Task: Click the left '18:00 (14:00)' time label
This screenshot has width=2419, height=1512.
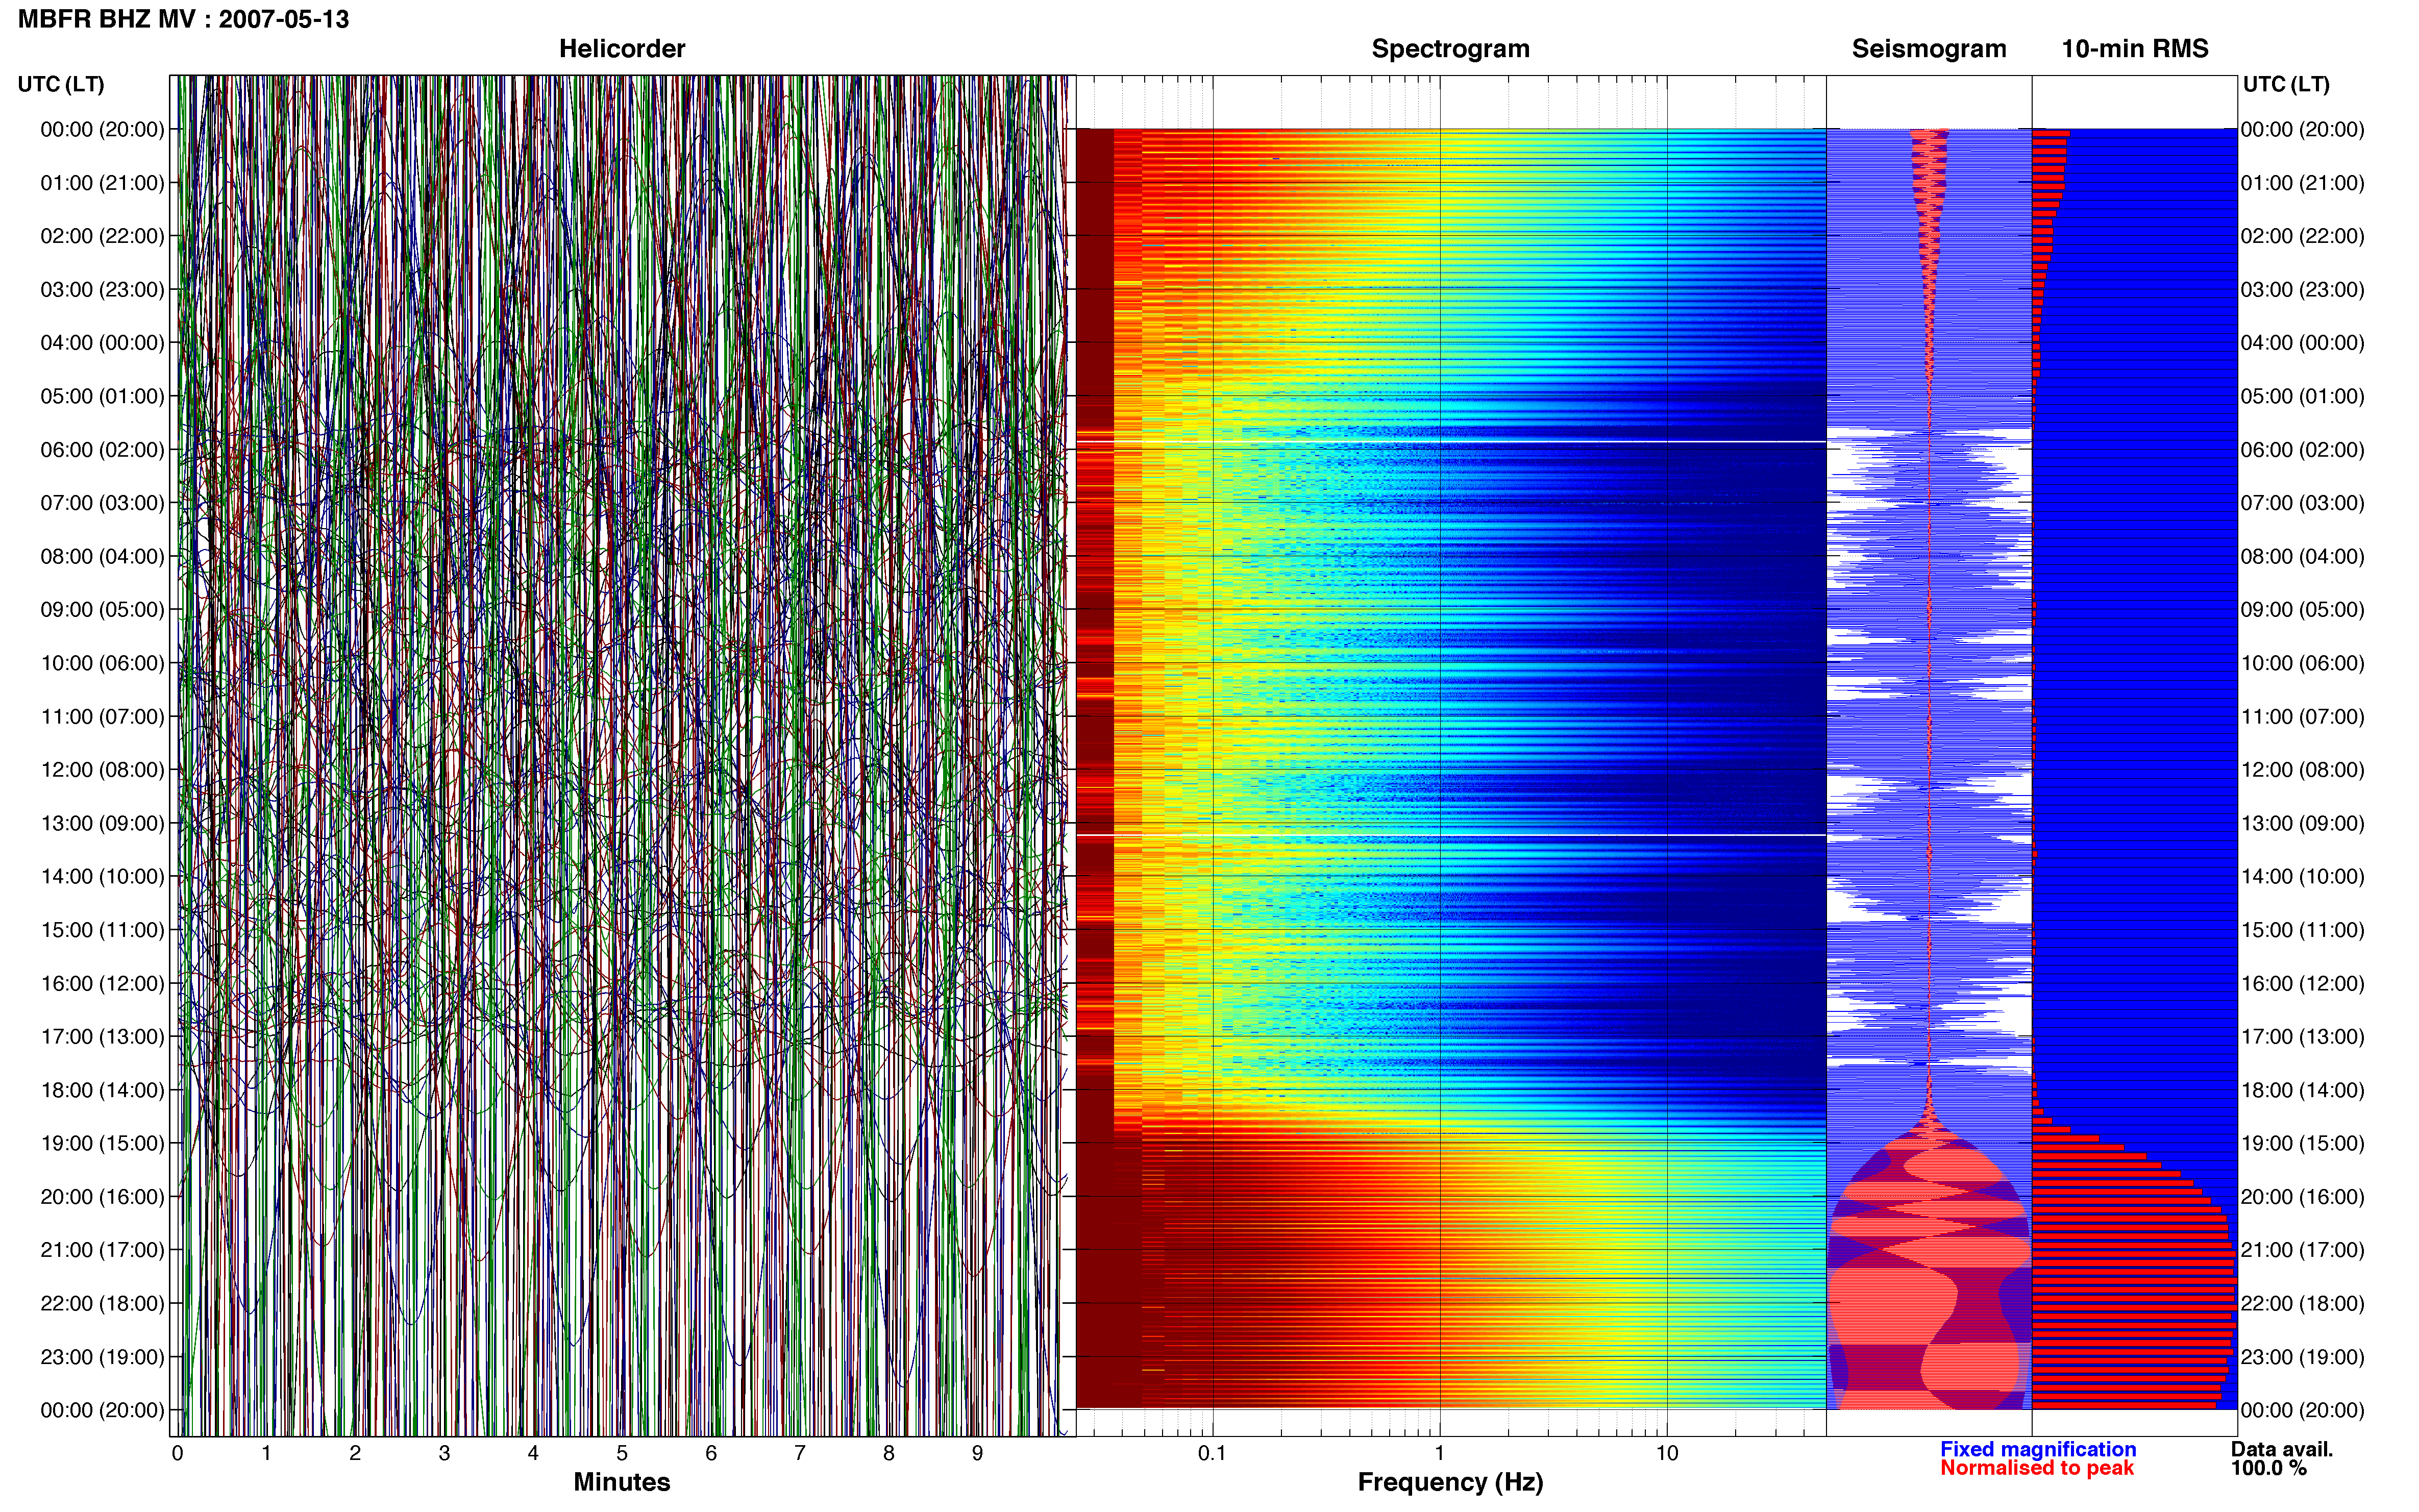Action: [x=102, y=1090]
